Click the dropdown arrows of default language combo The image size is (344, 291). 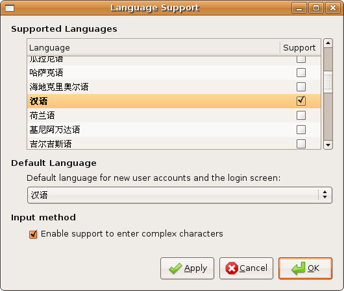[325, 194]
